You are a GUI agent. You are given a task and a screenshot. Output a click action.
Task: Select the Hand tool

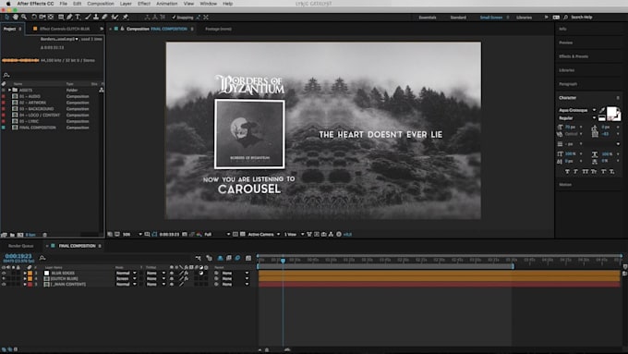click(x=16, y=17)
